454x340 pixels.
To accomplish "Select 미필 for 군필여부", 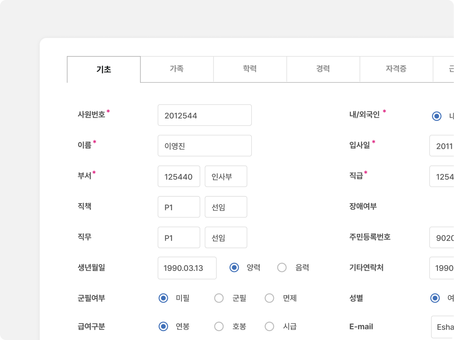I will (x=163, y=298).
